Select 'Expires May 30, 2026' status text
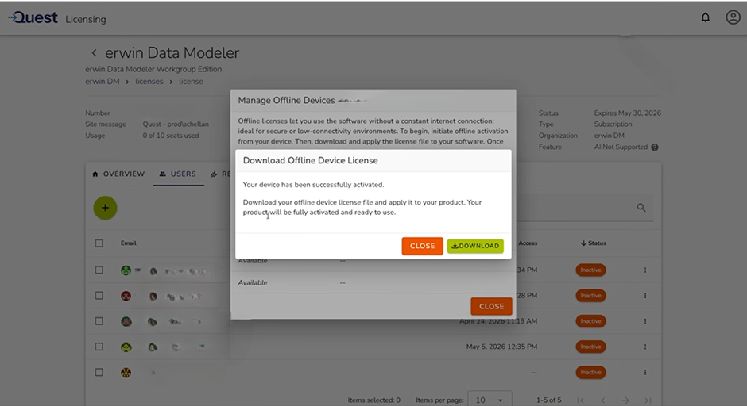The image size is (747, 406). click(x=628, y=113)
